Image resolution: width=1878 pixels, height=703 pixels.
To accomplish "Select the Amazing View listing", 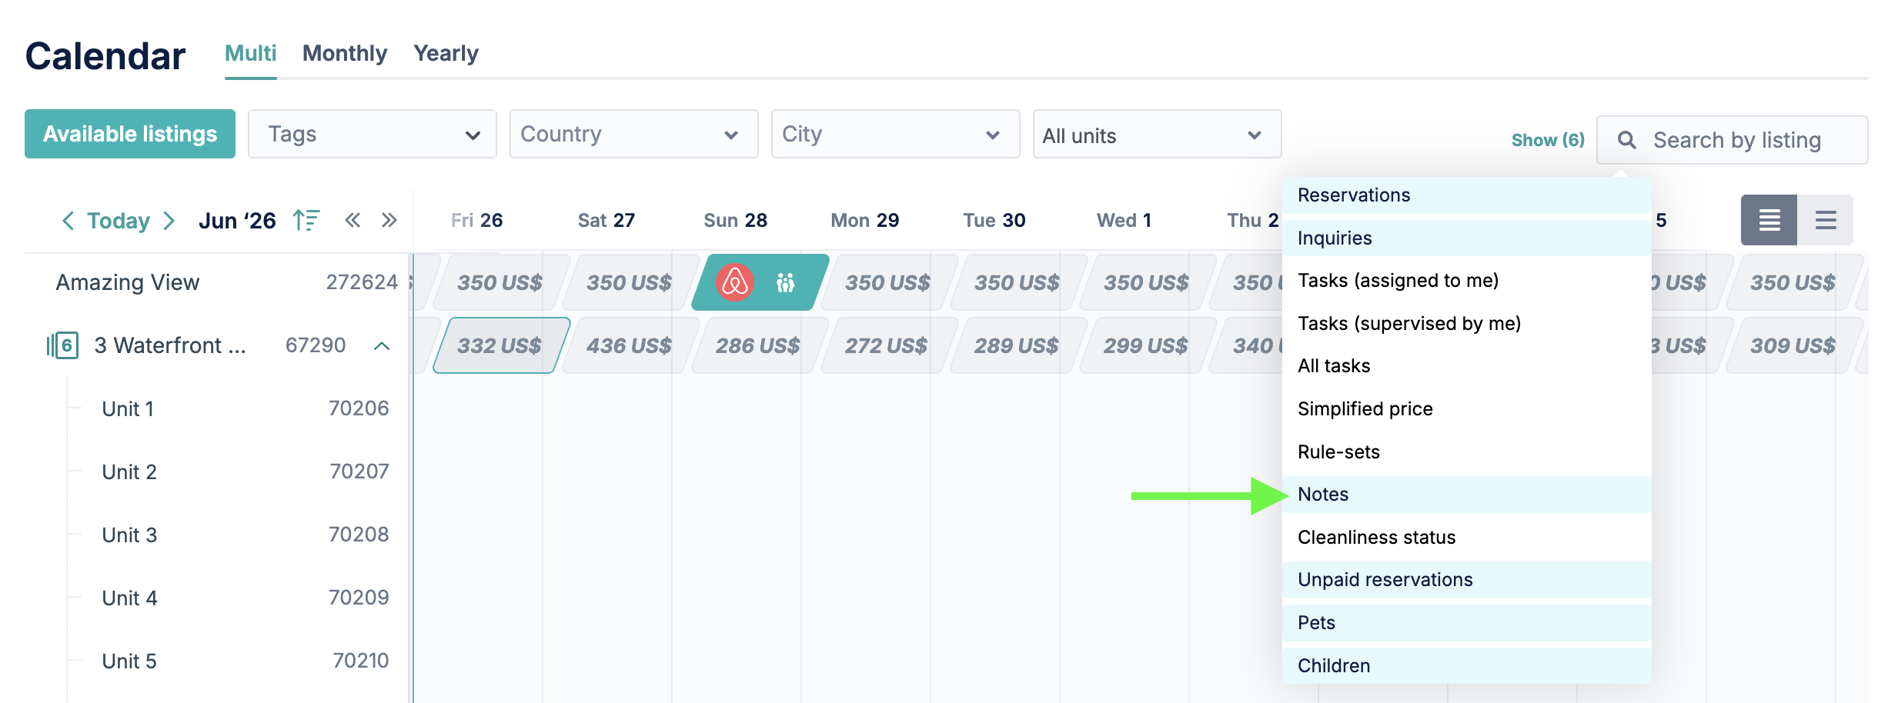I will (x=128, y=282).
